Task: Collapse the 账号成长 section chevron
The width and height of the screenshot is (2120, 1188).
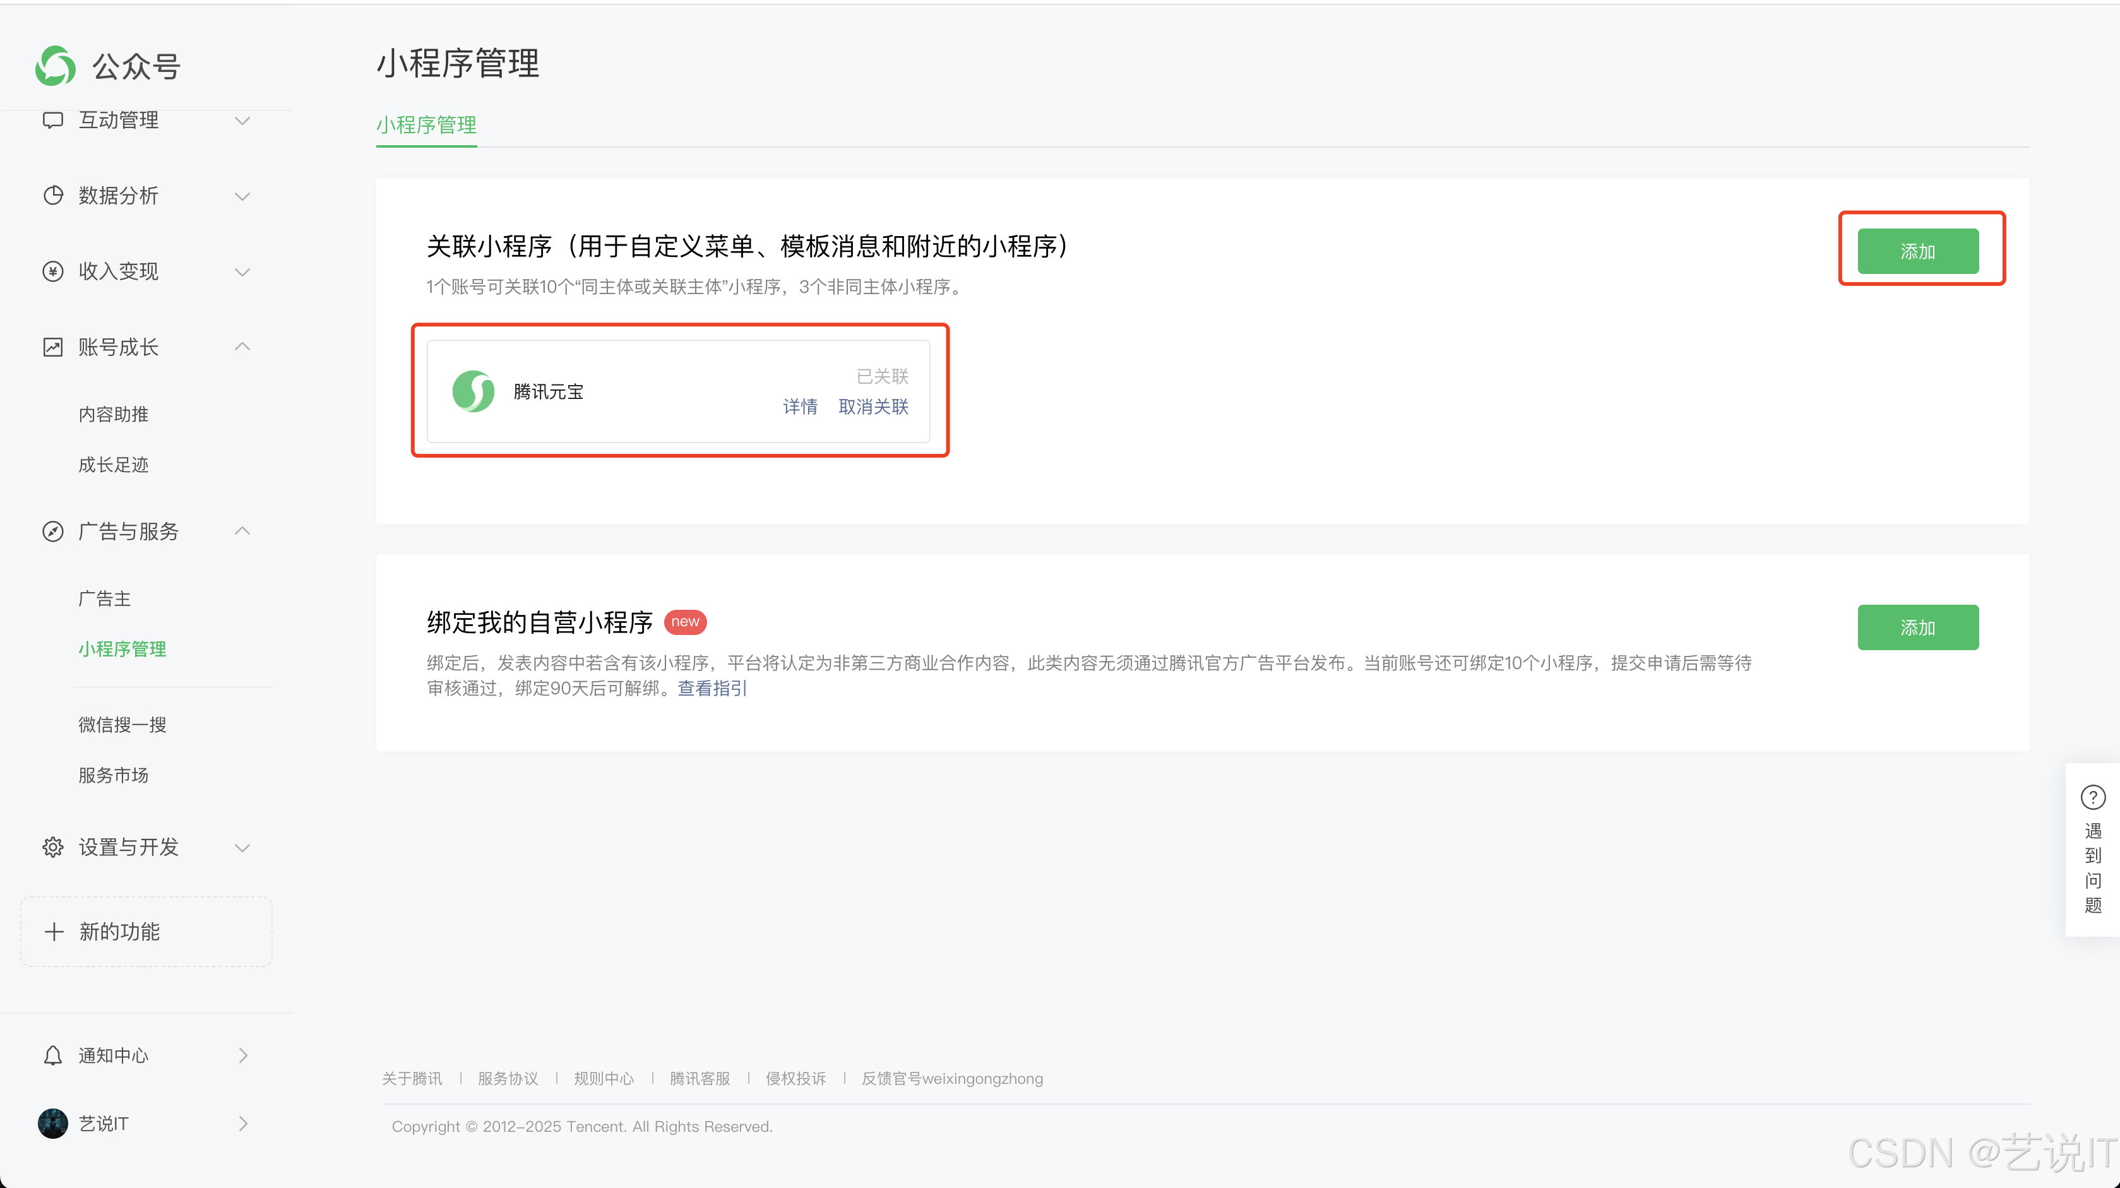Action: tap(242, 347)
